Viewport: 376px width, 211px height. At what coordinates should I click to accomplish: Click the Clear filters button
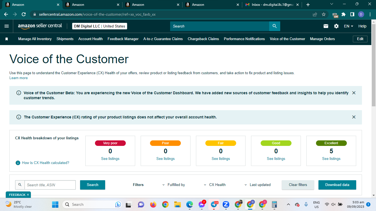[x=298, y=185]
